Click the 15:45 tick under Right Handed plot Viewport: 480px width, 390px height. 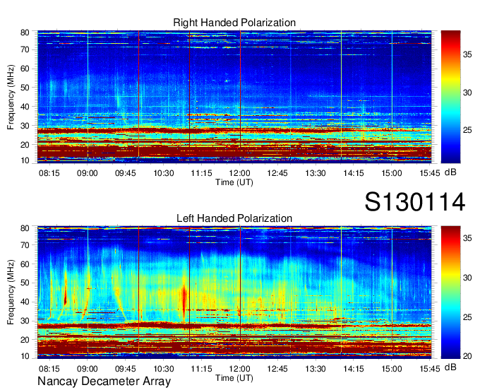point(430,173)
